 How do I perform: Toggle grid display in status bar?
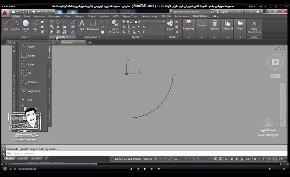point(156,159)
